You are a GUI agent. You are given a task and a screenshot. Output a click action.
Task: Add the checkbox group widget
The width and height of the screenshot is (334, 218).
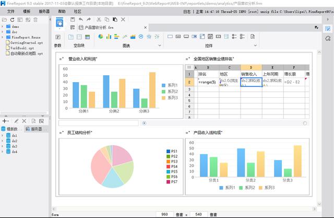click(242, 37)
